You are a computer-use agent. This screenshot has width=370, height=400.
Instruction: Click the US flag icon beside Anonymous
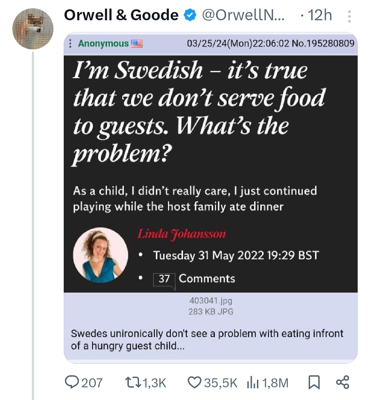click(x=137, y=44)
